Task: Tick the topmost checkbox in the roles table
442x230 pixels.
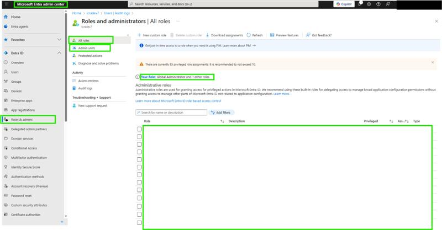Action: click(x=139, y=129)
